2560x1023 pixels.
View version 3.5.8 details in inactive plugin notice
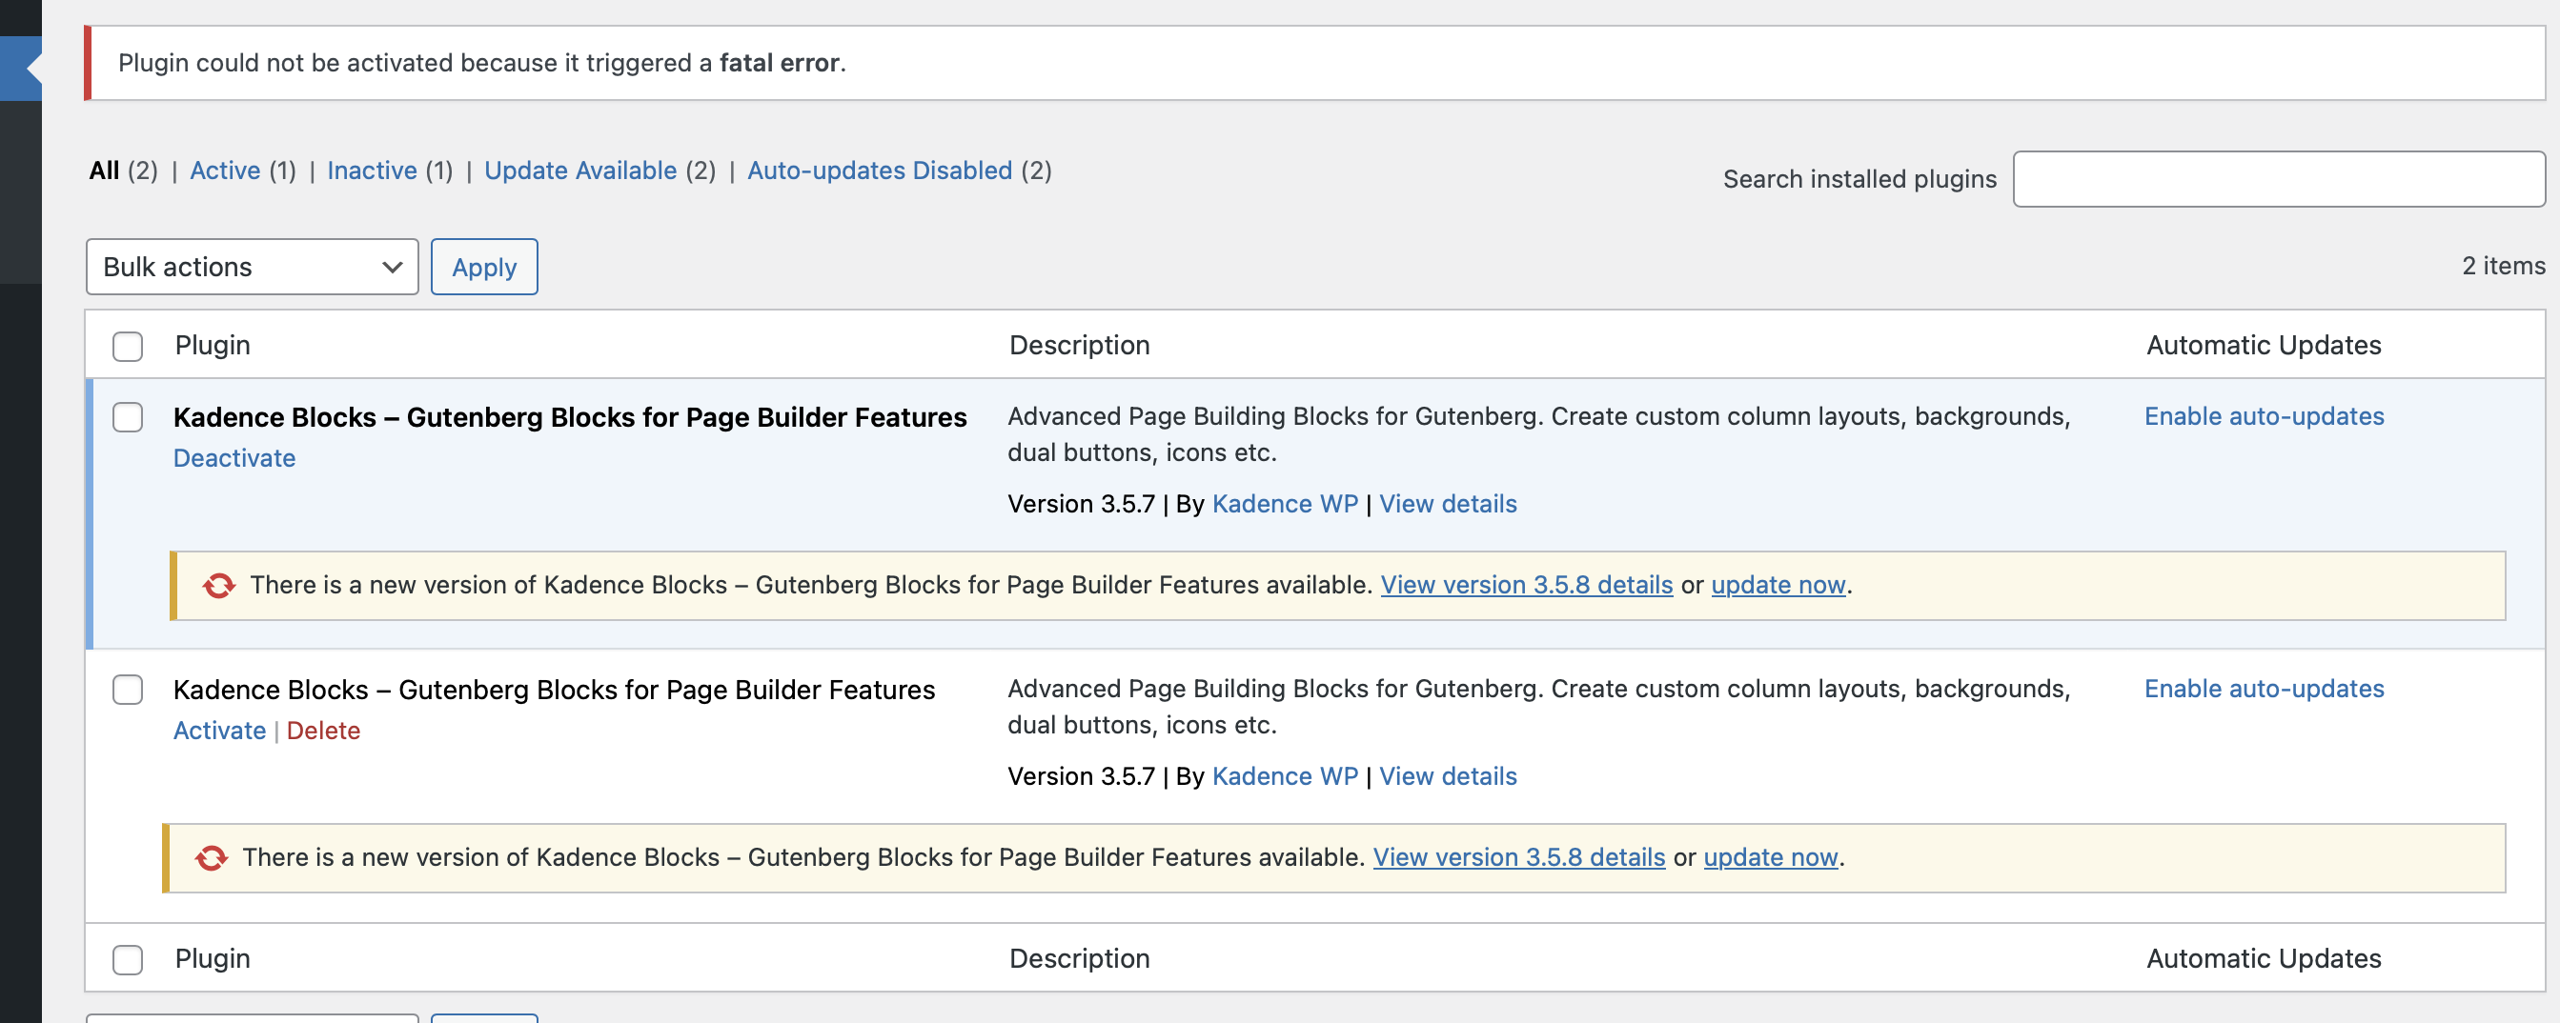tap(1518, 857)
